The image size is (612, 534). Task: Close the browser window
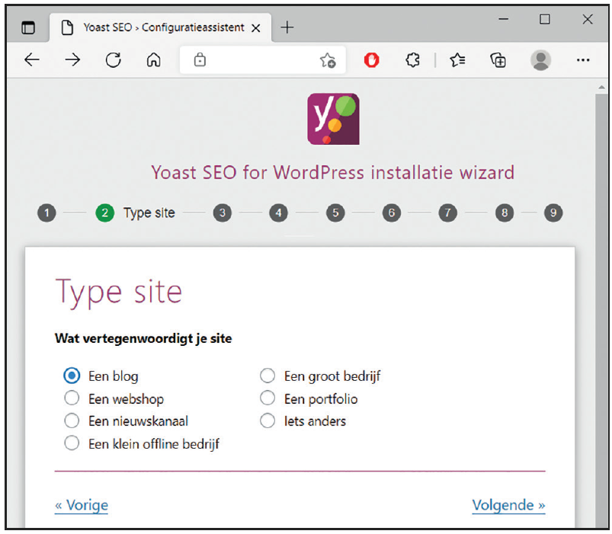tap(588, 19)
